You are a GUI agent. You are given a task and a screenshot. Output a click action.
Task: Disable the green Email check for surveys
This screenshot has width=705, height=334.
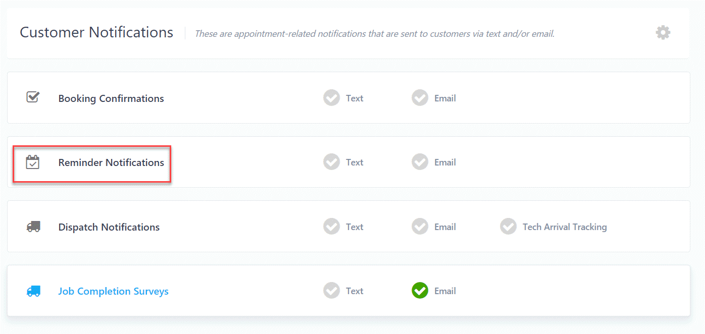click(x=420, y=291)
